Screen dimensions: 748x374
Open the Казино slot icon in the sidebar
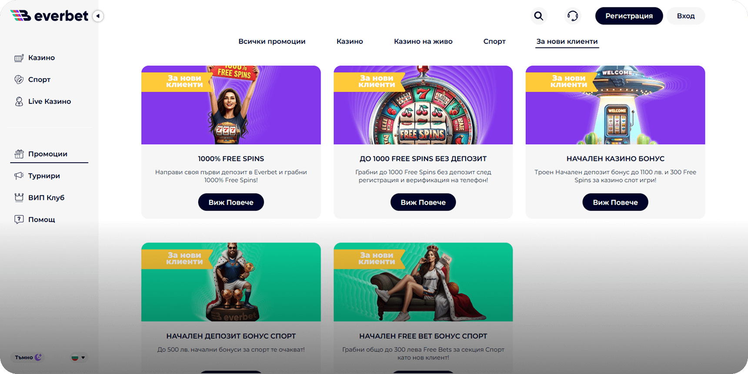[x=19, y=58]
